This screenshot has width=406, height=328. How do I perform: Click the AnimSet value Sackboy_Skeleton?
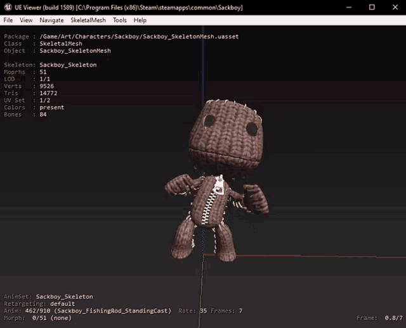[65, 297]
